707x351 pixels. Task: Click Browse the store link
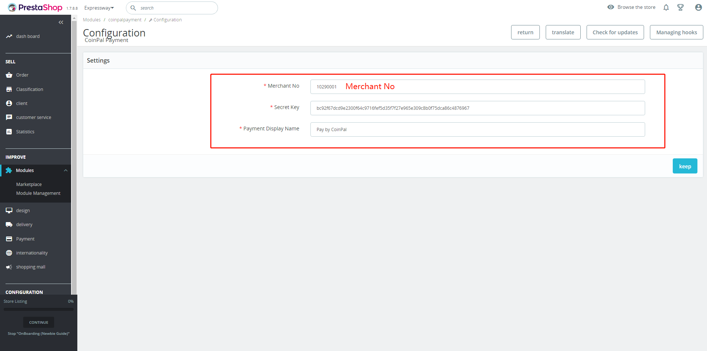coord(636,7)
